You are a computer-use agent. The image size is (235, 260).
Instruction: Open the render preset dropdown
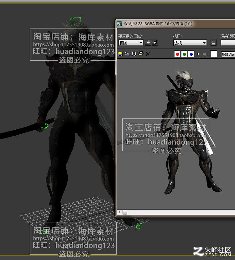pos(228,43)
